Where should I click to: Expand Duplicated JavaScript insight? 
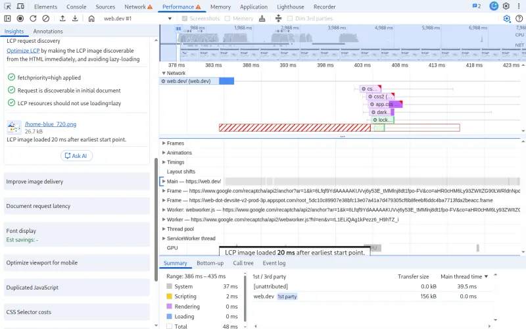click(76, 288)
